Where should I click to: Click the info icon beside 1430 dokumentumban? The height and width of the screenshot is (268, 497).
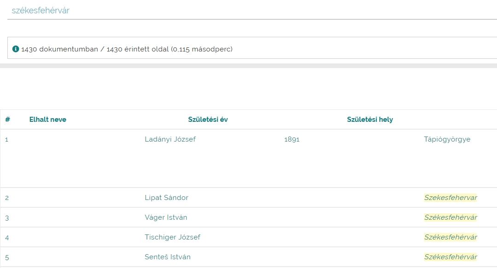(16, 49)
